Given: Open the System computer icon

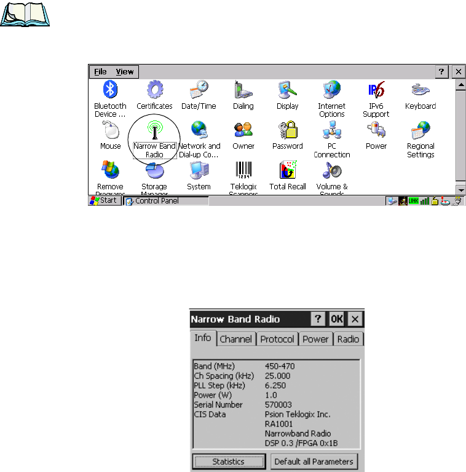Looking at the screenshot, I should tap(199, 170).
